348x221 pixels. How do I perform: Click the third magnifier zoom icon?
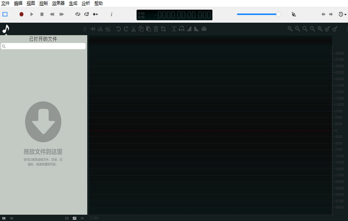pos(305,29)
